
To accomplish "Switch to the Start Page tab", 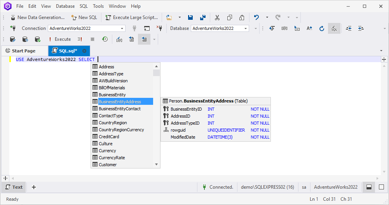I will [x=24, y=51].
